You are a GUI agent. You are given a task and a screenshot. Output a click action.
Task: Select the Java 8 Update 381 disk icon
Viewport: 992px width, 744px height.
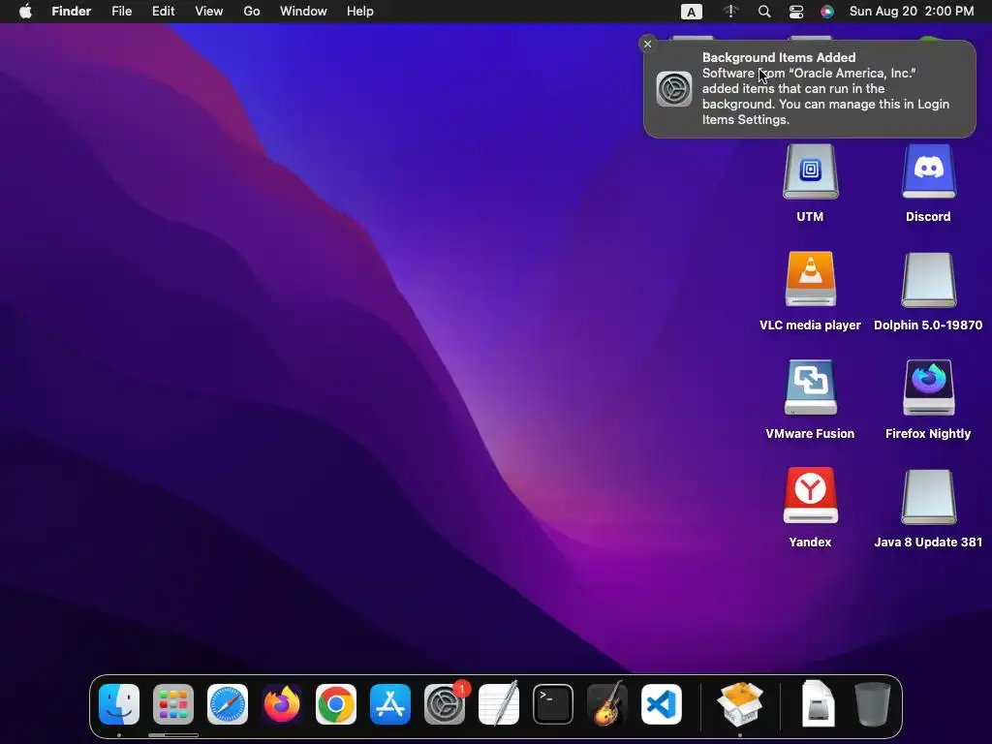(928, 497)
